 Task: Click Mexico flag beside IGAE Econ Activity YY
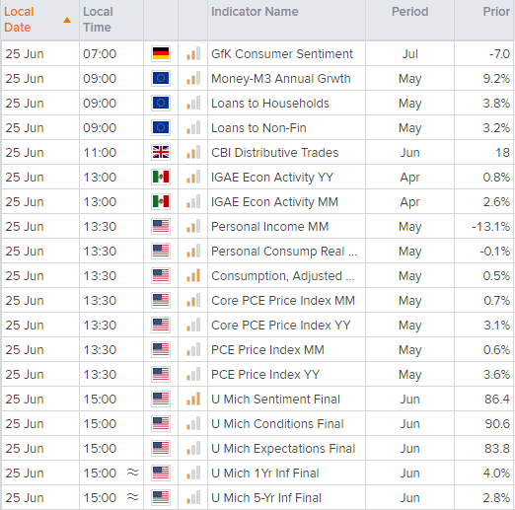(x=161, y=177)
